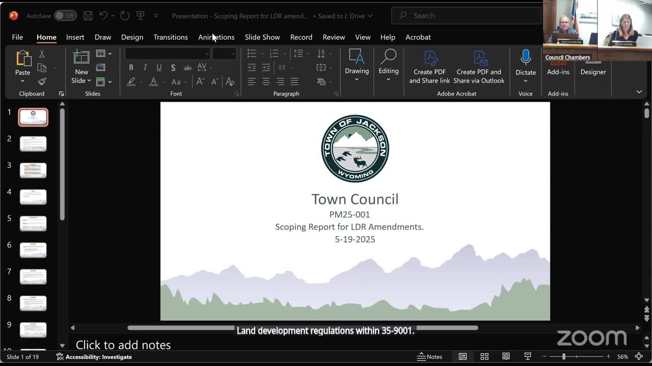Screen dimensions: 652x366
Task: Open Reading View from status bar
Action: pos(506,356)
